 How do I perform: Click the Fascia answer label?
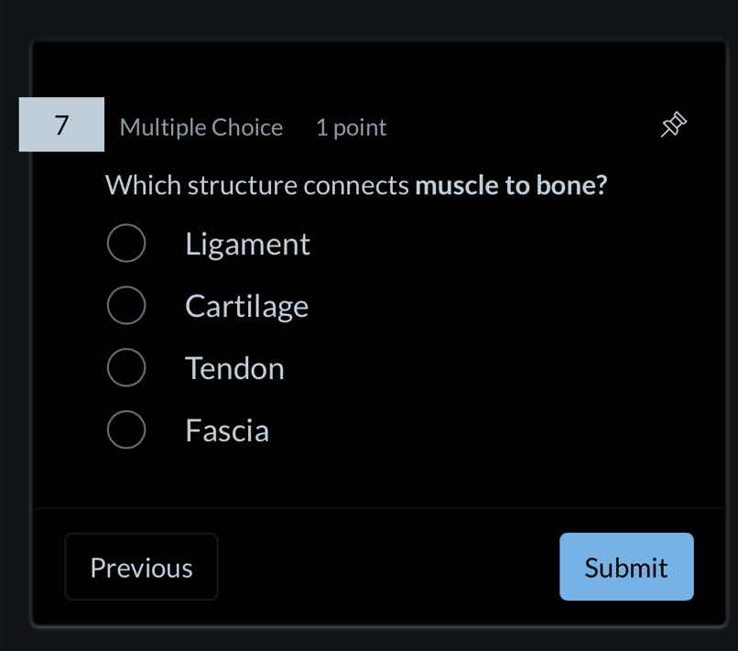coord(226,429)
